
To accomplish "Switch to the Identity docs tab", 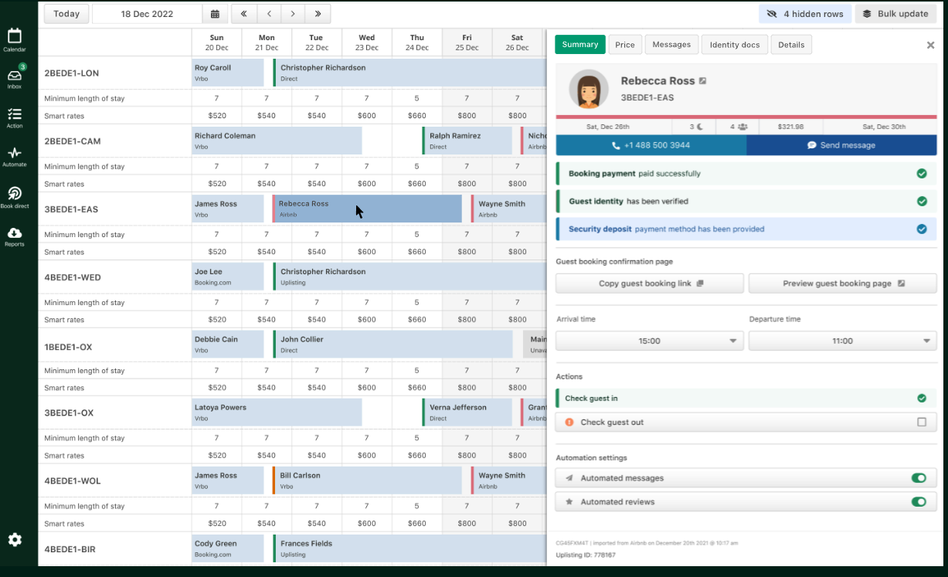I will [735, 45].
